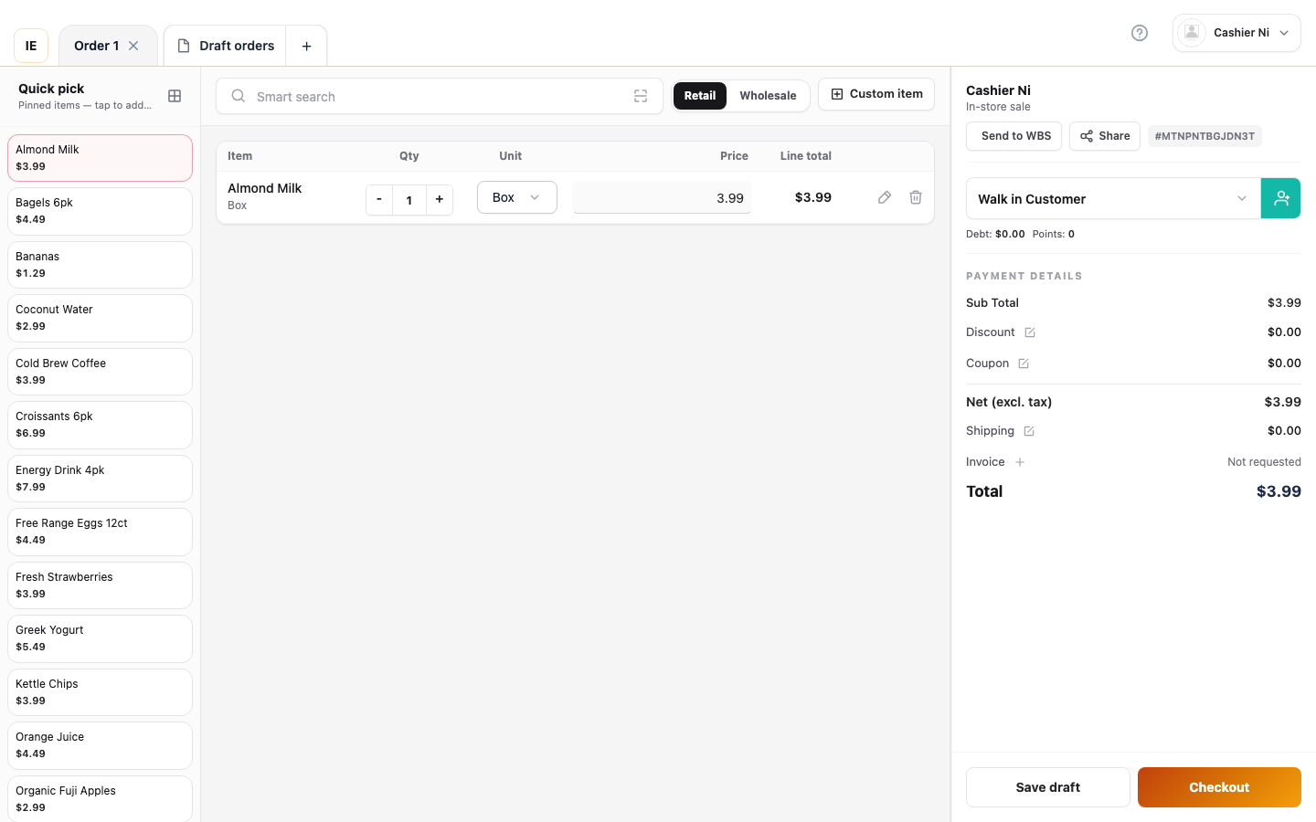Add Energy Drink 4pk to the order
This screenshot has width=1316, height=822.
coord(100,479)
